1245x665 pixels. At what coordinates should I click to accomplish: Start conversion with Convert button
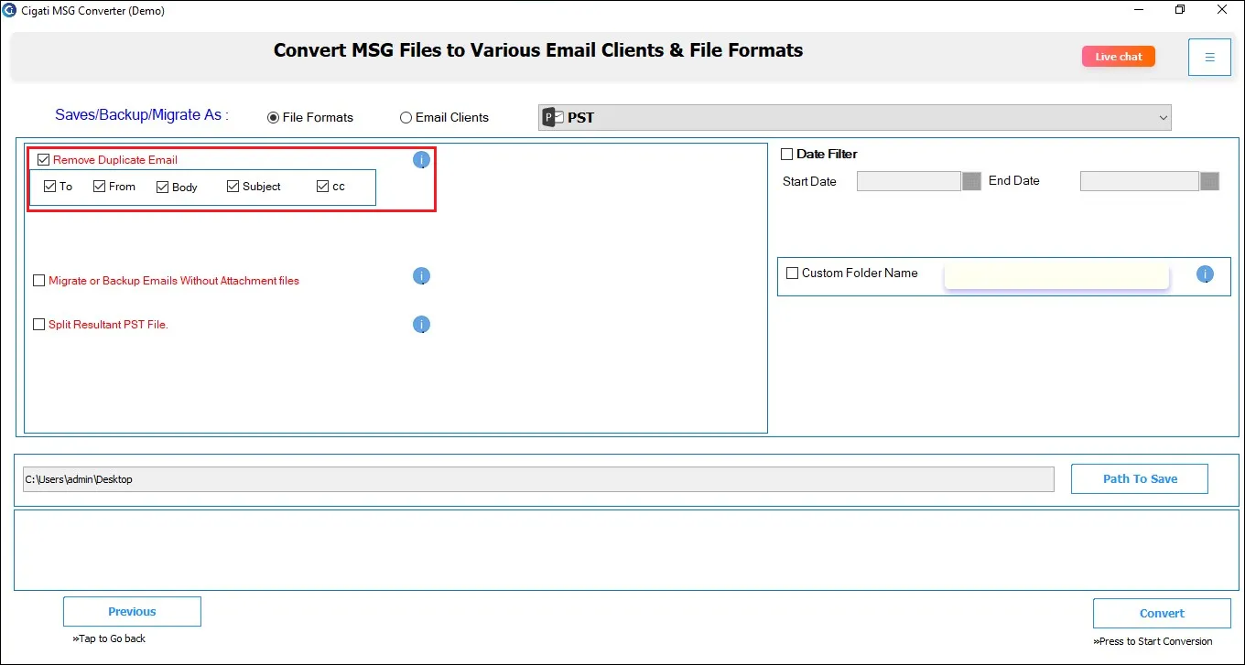click(x=1162, y=614)
